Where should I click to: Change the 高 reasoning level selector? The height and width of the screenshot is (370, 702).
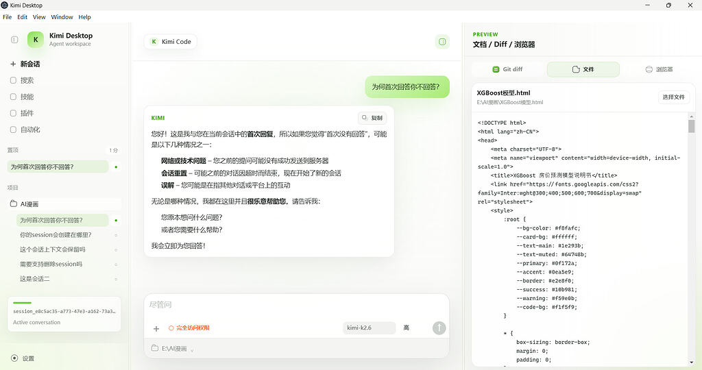click(x=406, y=328)
